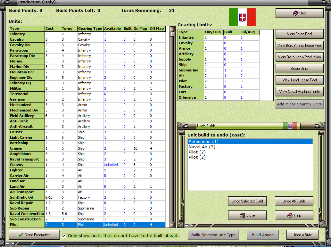Select the Carrier Air unit row

point(87,176)
